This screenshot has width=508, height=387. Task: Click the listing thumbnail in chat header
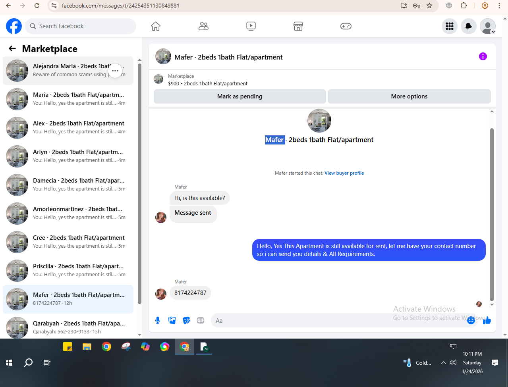(x=163, y=57)
